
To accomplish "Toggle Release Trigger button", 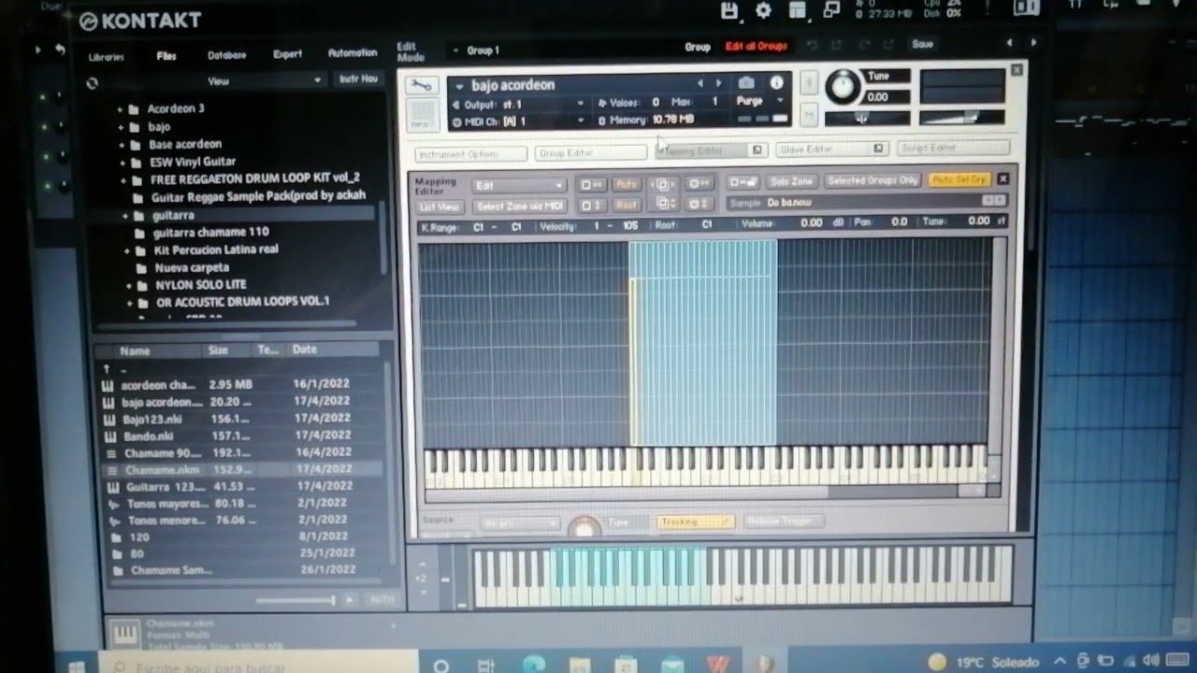I will (784, 521).
